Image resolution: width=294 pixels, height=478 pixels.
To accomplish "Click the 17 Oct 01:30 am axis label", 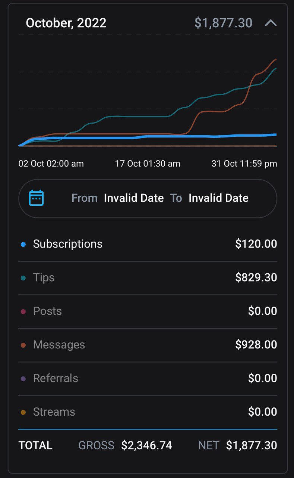I will point(148,164).
